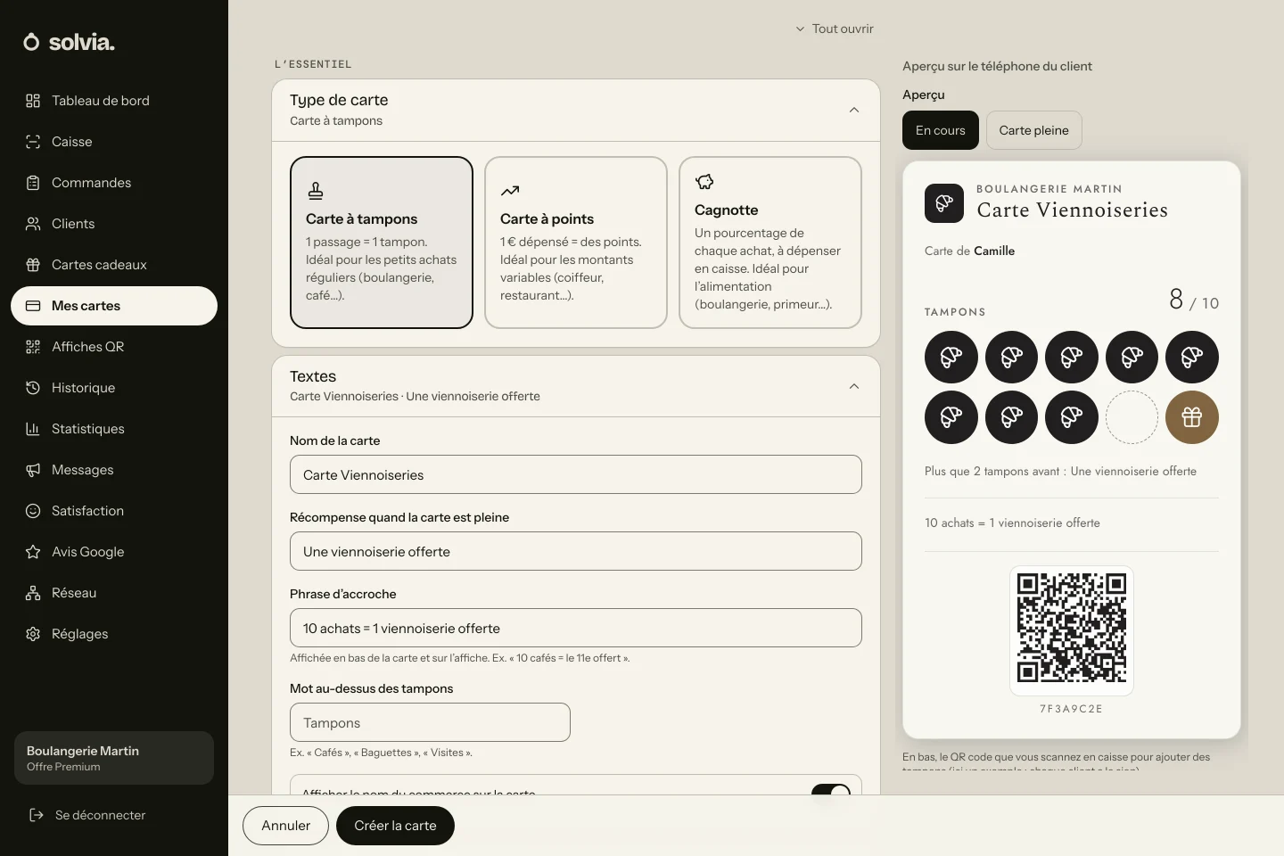Click the Nom de la carte field
The height and width of the screenshot is (856, 1284).
pos(576,474)
